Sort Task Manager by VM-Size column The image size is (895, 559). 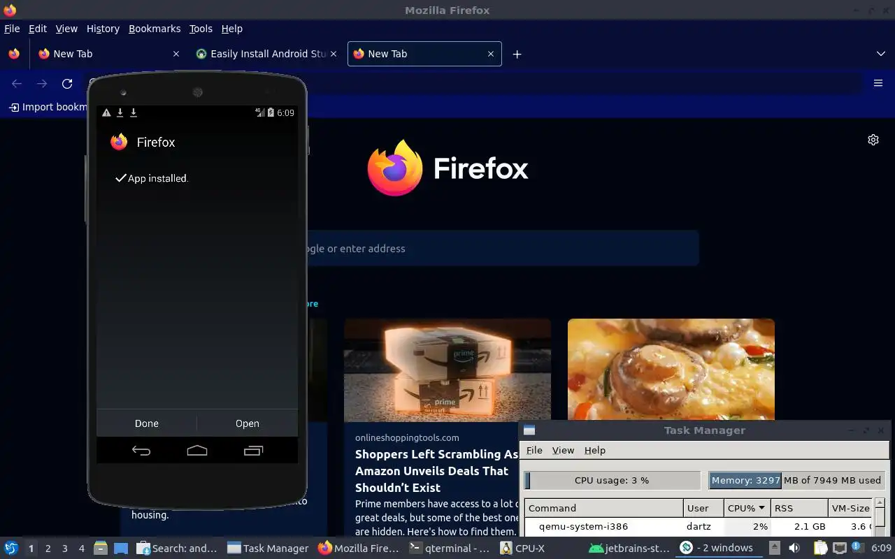tap(850, 508)
